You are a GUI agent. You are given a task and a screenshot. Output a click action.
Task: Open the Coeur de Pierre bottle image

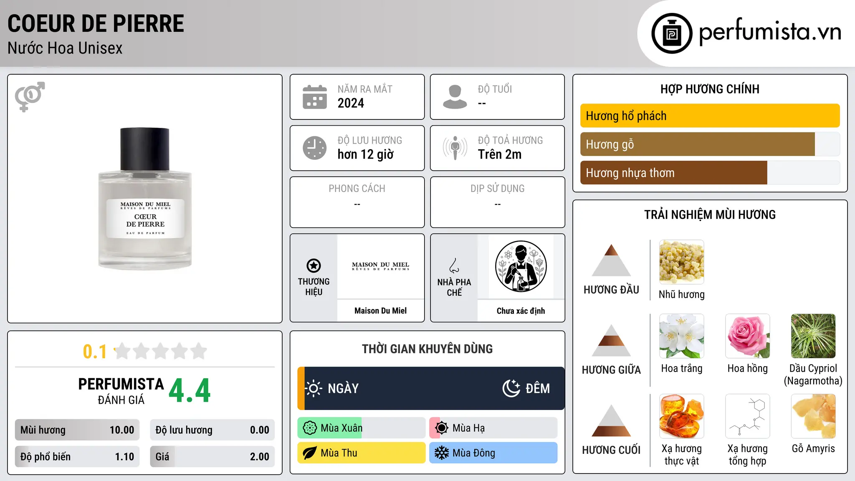coord(145,199)
